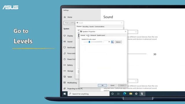
Task: Launch Microsoft Edge from taskbar
Action: pos(125,94)
